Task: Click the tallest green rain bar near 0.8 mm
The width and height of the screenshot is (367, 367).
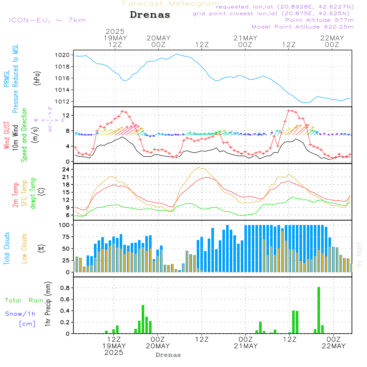Action: (x=319, y=310)
